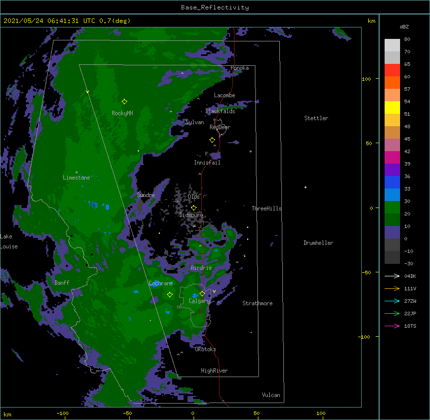Image resolution: width=430 pixels, height=420 pixels.
Task: Click the ThreeHills city label
Action: [266, 209]
